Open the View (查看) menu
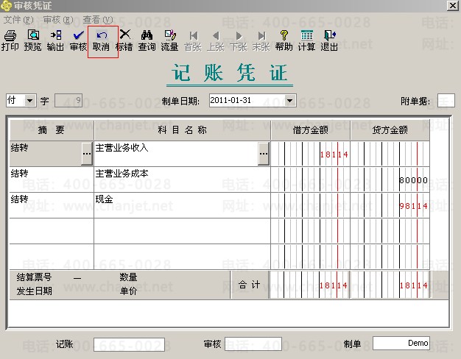The width and height of the screenshot is (461, 359). [x=97, y=20]
